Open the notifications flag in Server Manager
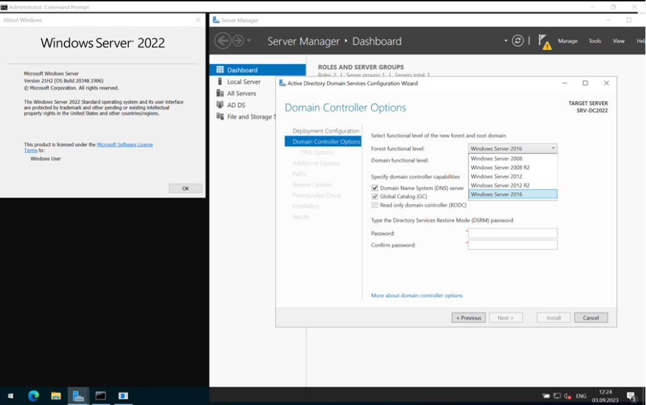646x405 pixels. [x=544, y=40]
